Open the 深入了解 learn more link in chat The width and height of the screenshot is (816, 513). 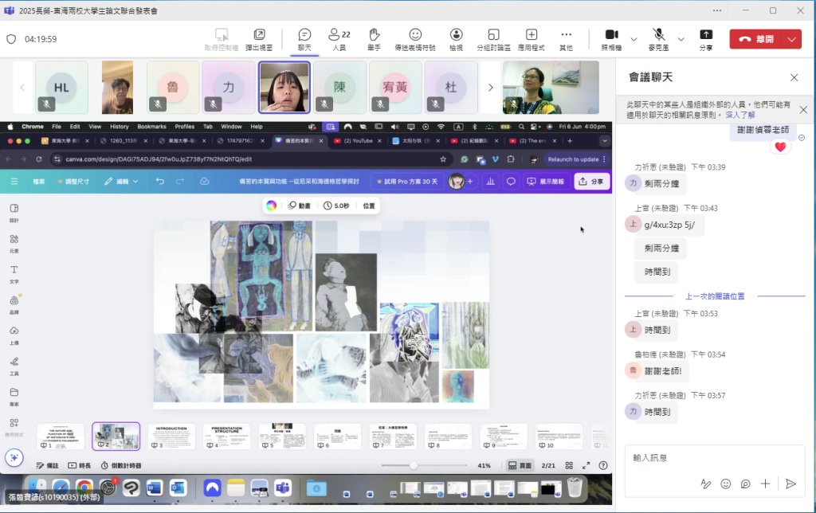[740, 115]
